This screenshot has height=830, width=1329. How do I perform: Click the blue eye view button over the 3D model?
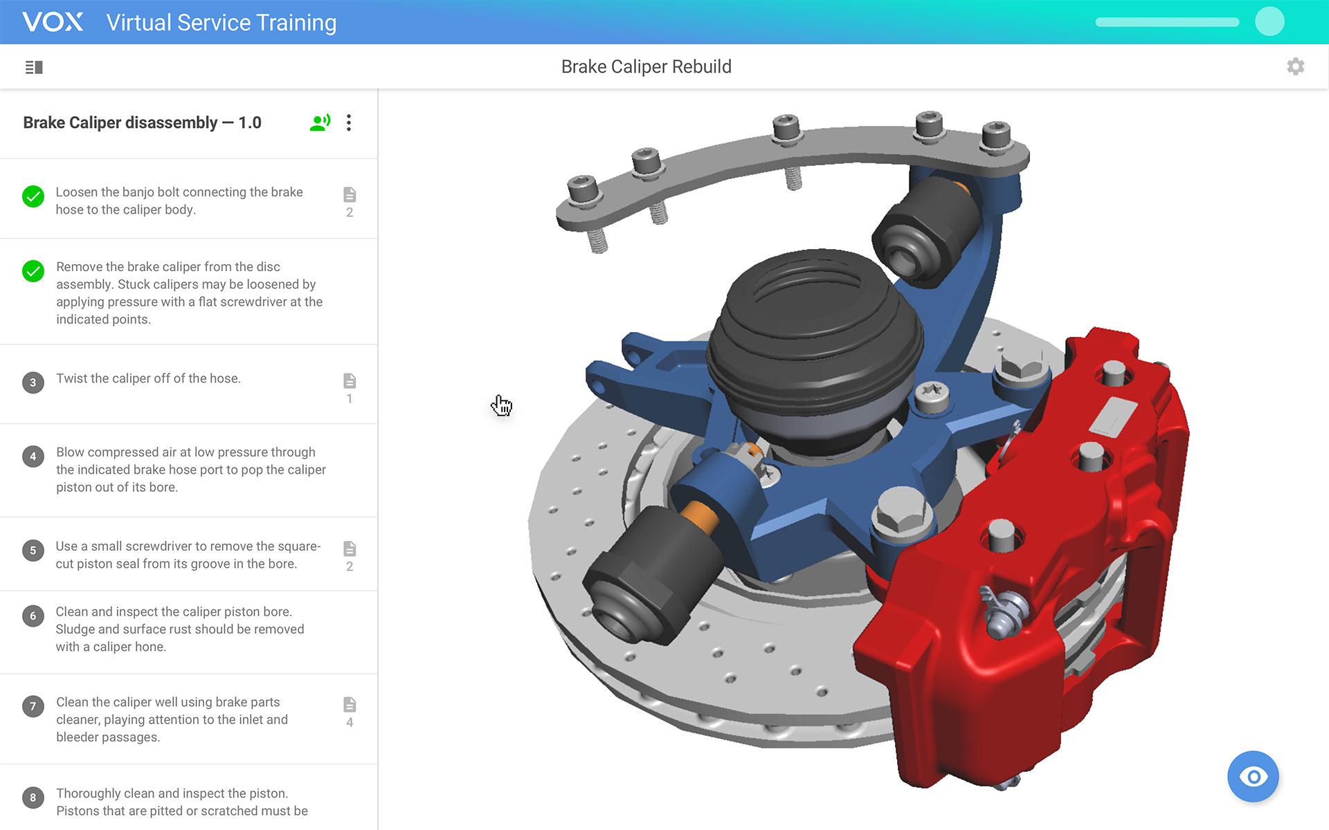[x=1253, y=776]
